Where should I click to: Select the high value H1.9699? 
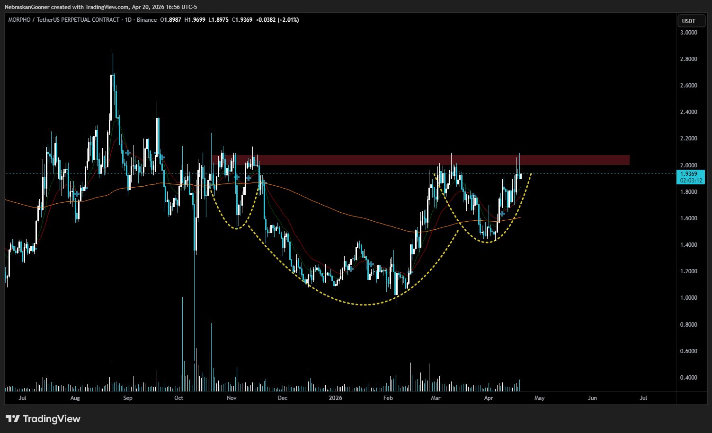(x=195, y=20)
